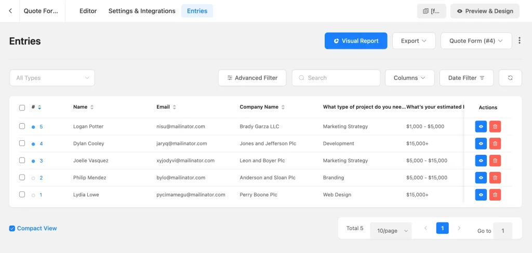532x253 pixels.
Task: Open the Advanced Filter
Action: click(252, 77)
